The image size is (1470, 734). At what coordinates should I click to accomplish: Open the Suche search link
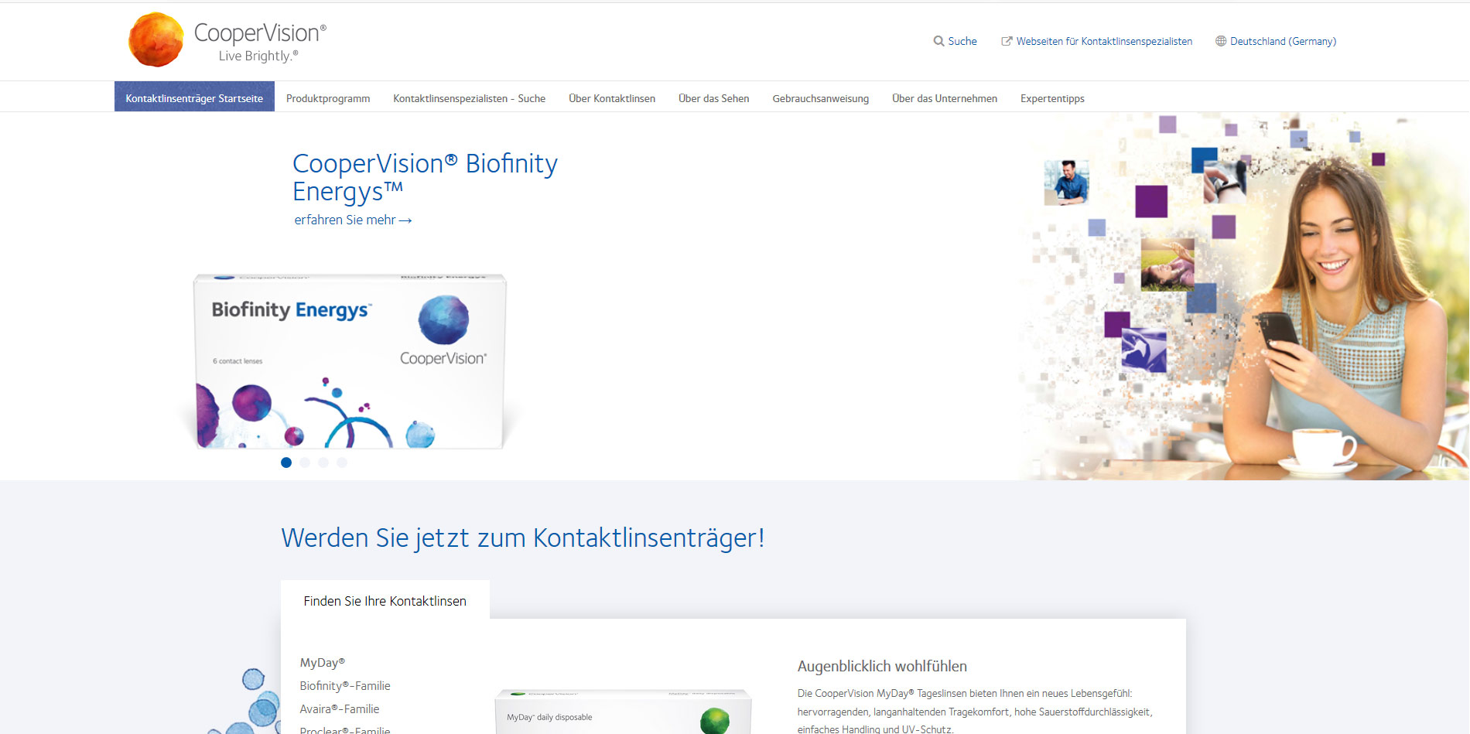point(962,41)
